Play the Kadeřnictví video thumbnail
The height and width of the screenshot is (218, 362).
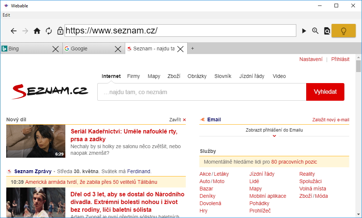coord(36,141)
